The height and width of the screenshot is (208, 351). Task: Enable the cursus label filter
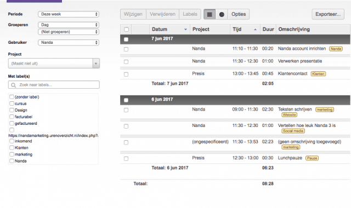12,103
